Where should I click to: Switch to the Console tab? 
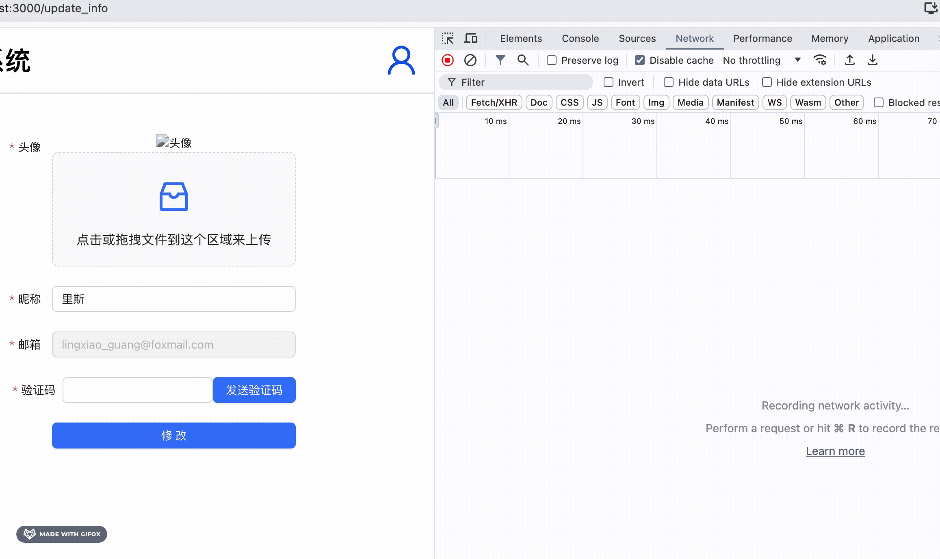[580, 39]
